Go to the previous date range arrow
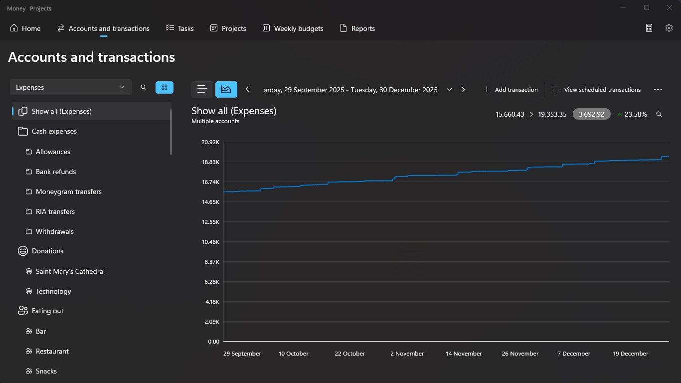Viewport: 681px width, 383px height. point(247,89)
